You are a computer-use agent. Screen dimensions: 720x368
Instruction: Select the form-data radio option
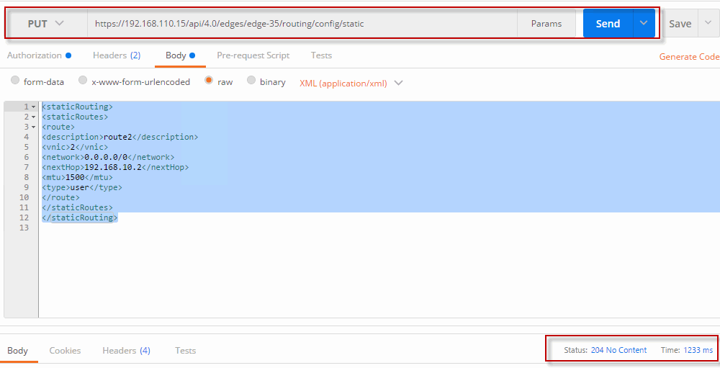point(15,81)
